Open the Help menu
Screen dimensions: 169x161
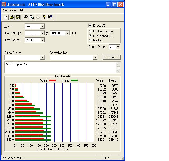click(x=22, y=10)
